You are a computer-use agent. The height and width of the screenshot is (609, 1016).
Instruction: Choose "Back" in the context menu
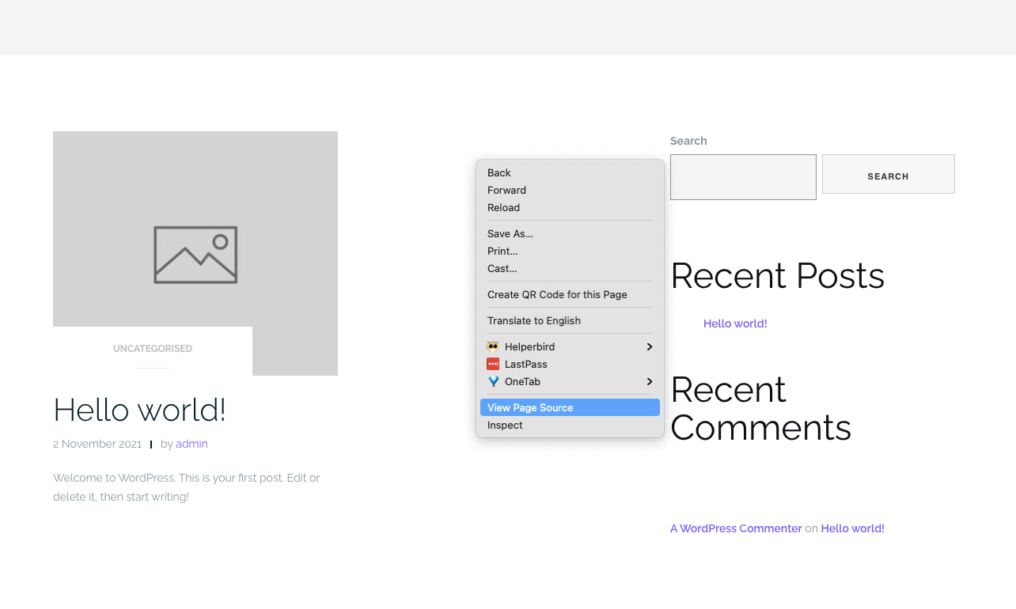[499, 172]
